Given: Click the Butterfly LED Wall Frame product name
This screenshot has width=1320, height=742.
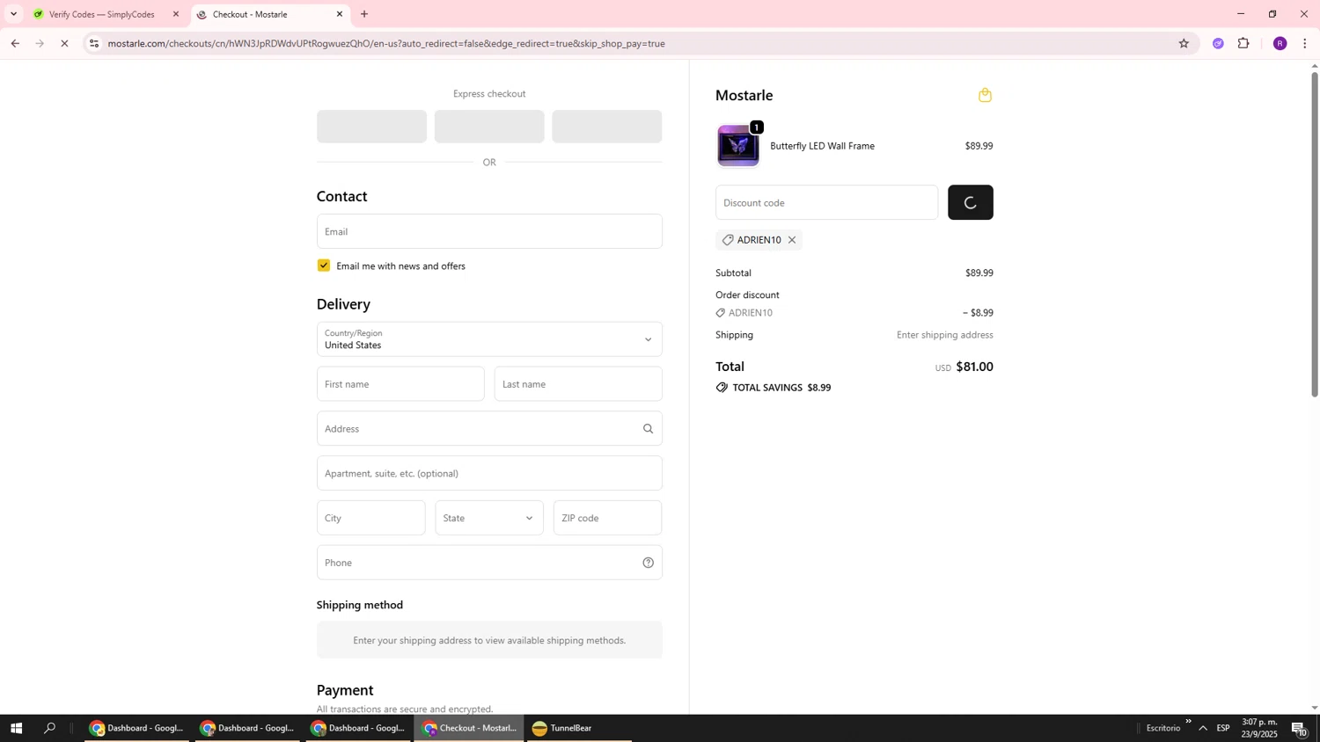Looking at the screenshot, I should pos(822,146).
